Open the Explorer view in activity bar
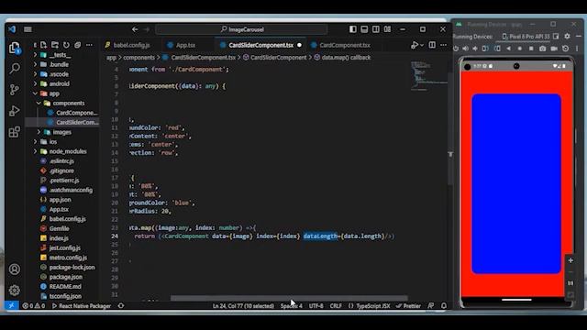Image resolution: width=587 pixels, height=330 pixels. coord(15,48)
